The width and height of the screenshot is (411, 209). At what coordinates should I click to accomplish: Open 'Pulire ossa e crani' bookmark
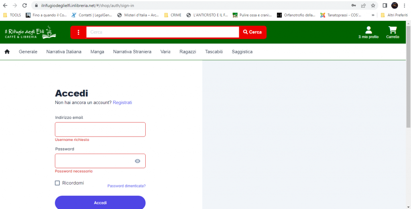tap(252, 15)
